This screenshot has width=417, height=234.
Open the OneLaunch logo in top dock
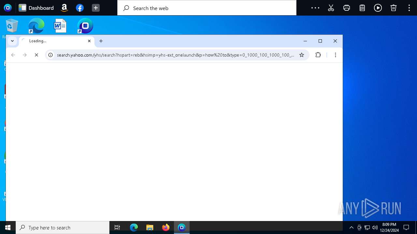(8, 8)
